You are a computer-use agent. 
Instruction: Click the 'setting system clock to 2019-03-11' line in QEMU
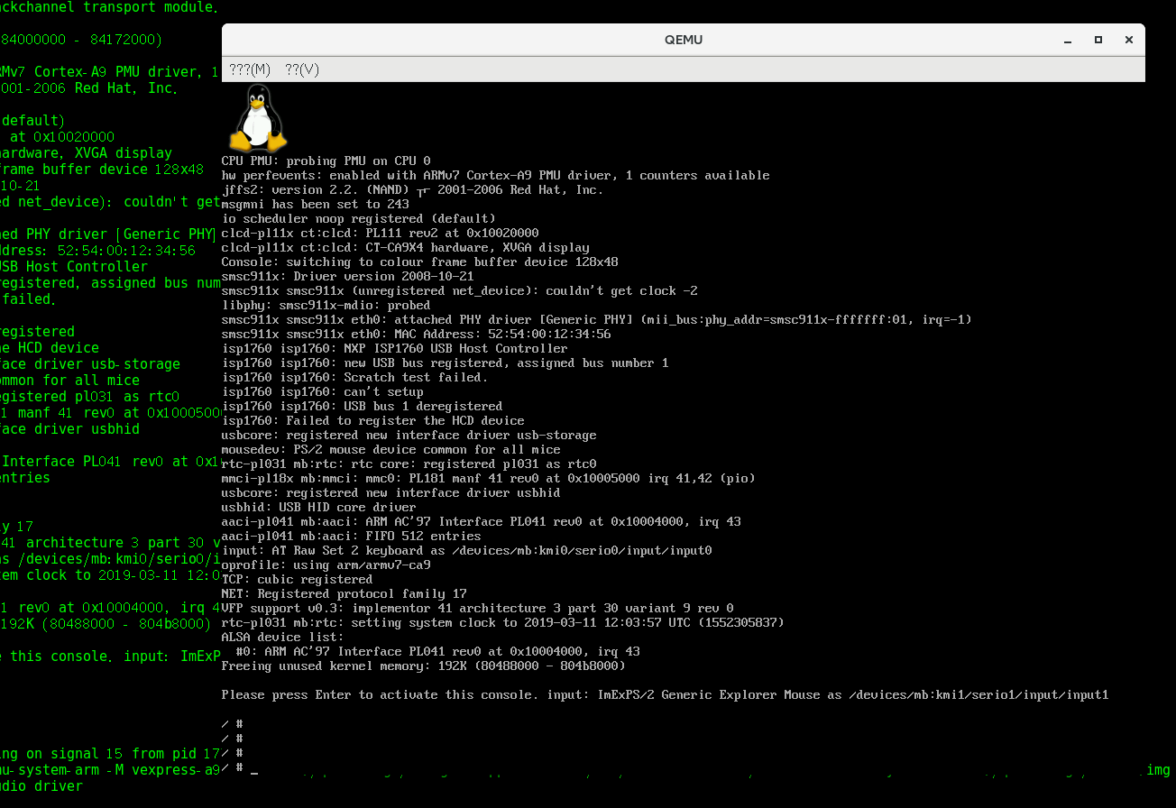pos(502,623)
